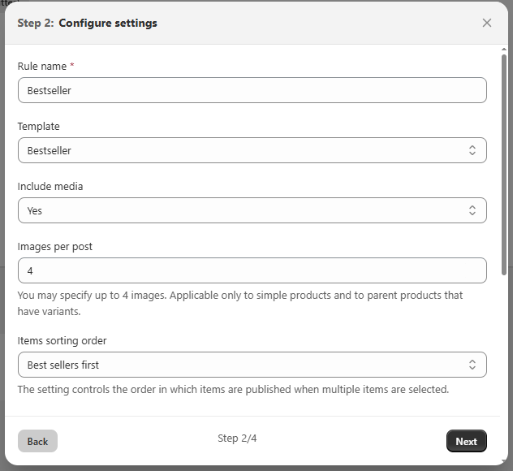Click the chevron arrows in Include media select
Screen dimensions: 513x471
[472, 210]
